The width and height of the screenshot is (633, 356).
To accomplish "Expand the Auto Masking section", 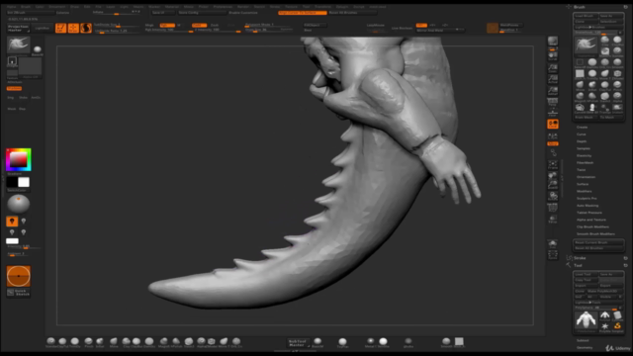I will (588, 206).
